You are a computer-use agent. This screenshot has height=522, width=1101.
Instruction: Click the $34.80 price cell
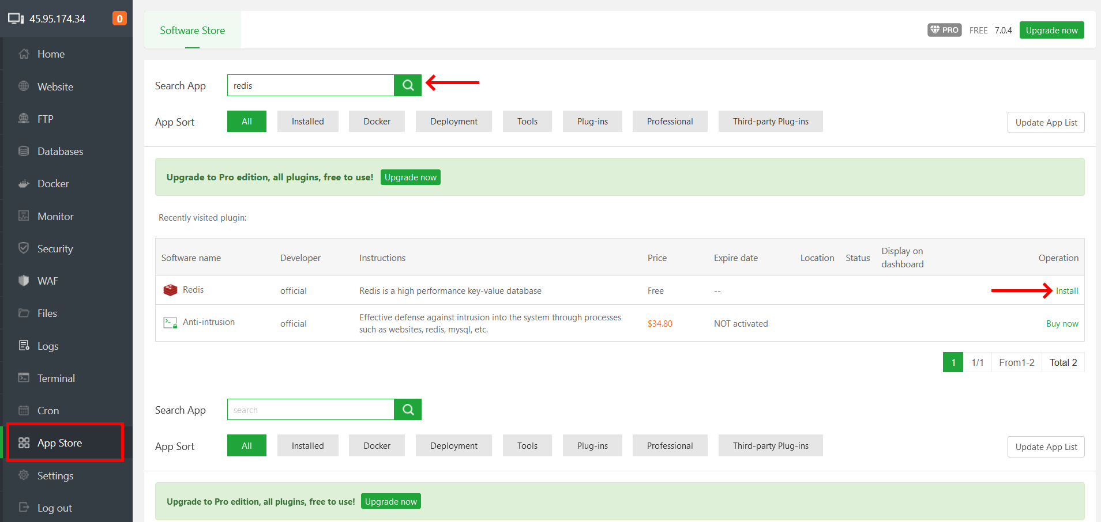pos(660,323)
